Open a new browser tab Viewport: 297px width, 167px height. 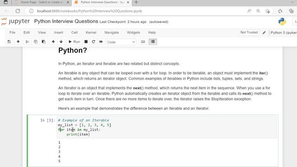(x=136, y=2)
